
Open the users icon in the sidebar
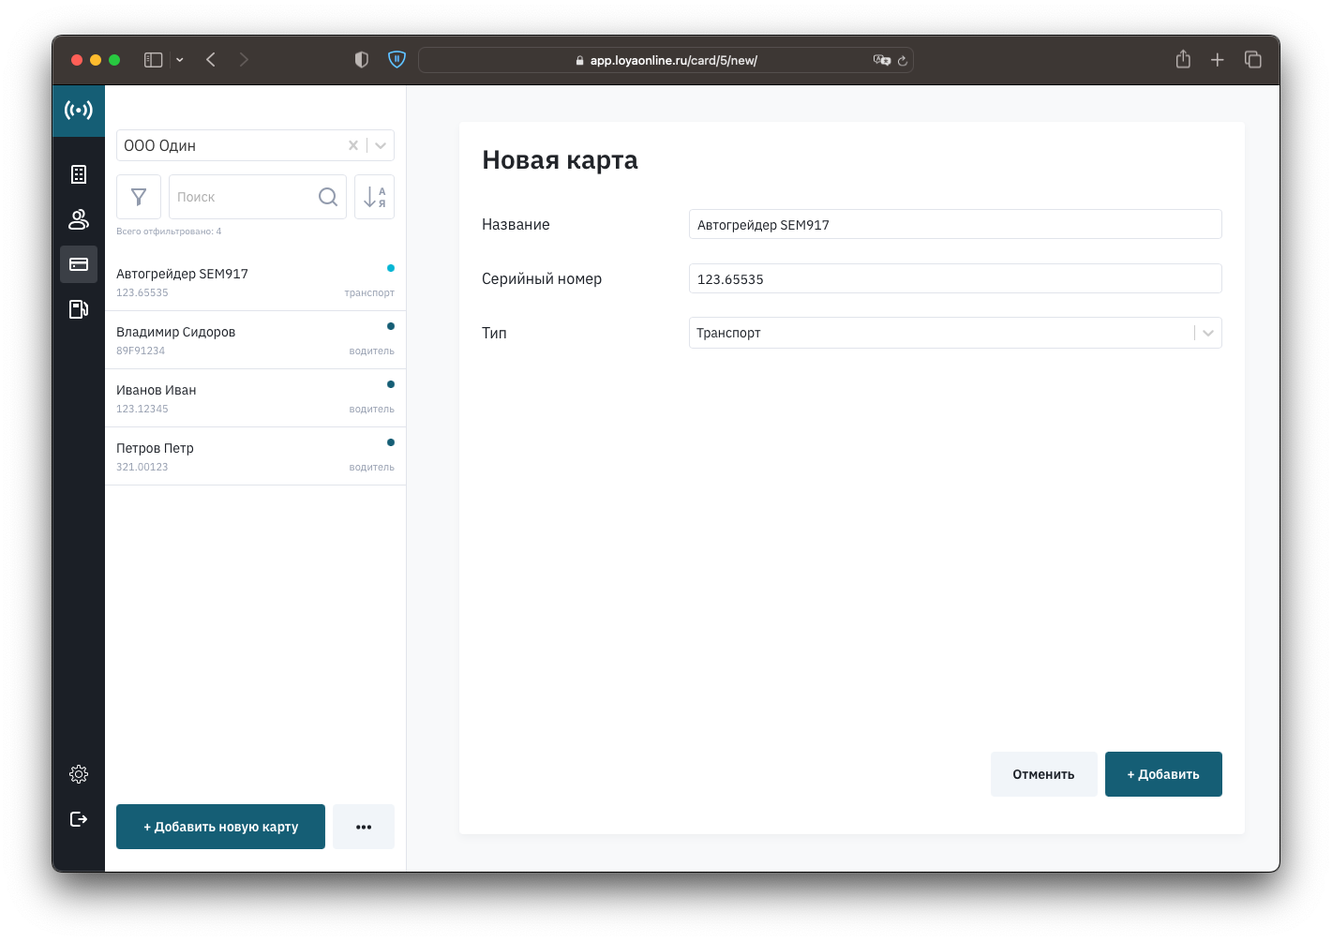tap(79, 219)
